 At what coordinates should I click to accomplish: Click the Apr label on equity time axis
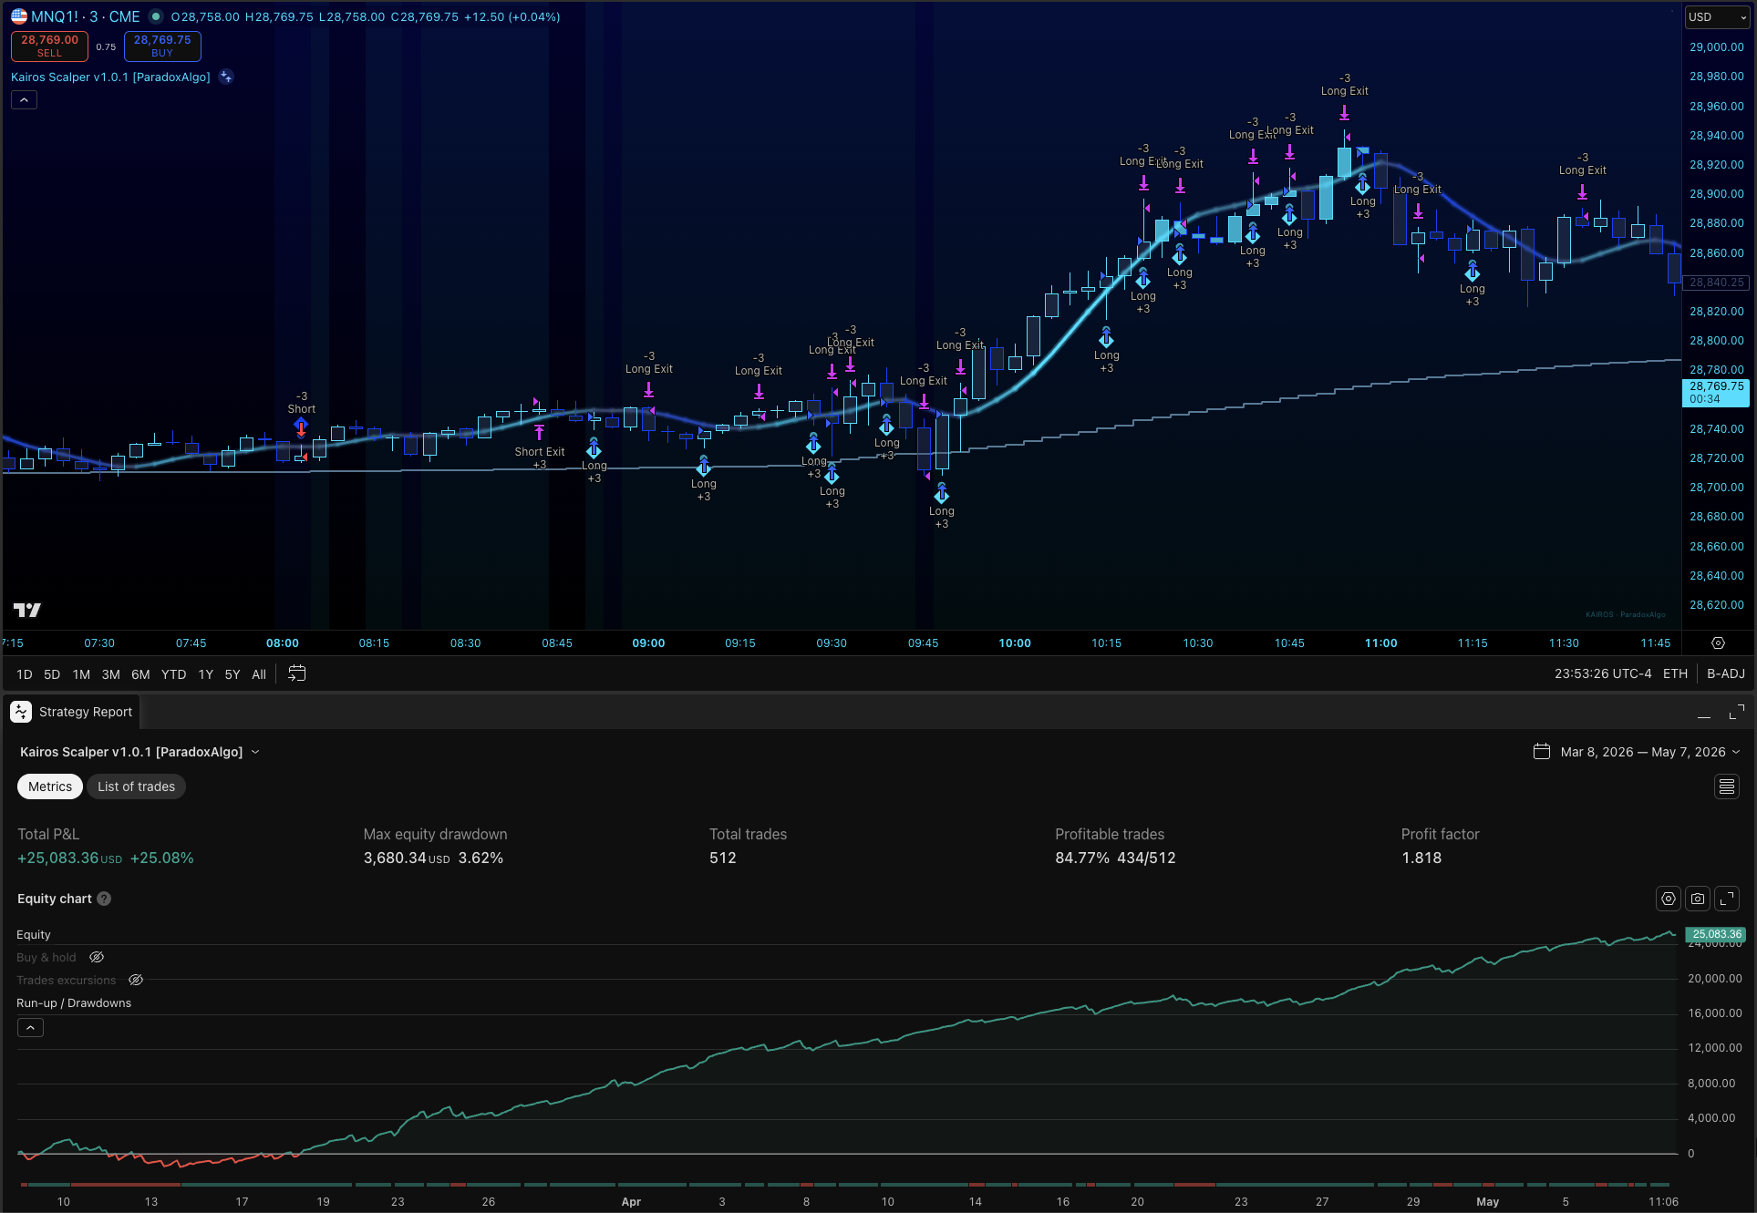[x=631, y=1201]
